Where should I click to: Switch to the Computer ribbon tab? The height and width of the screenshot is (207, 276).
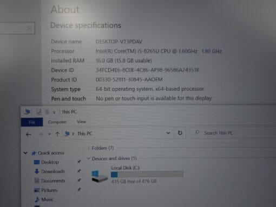click(x=57, y=122)
